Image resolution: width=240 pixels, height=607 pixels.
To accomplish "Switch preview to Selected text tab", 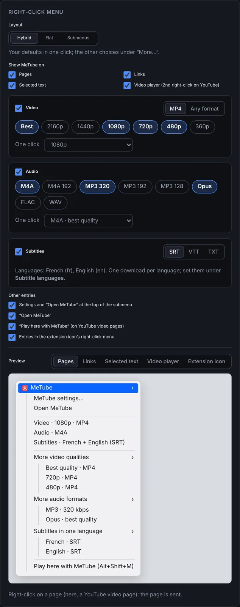I will tap(122, 362).
